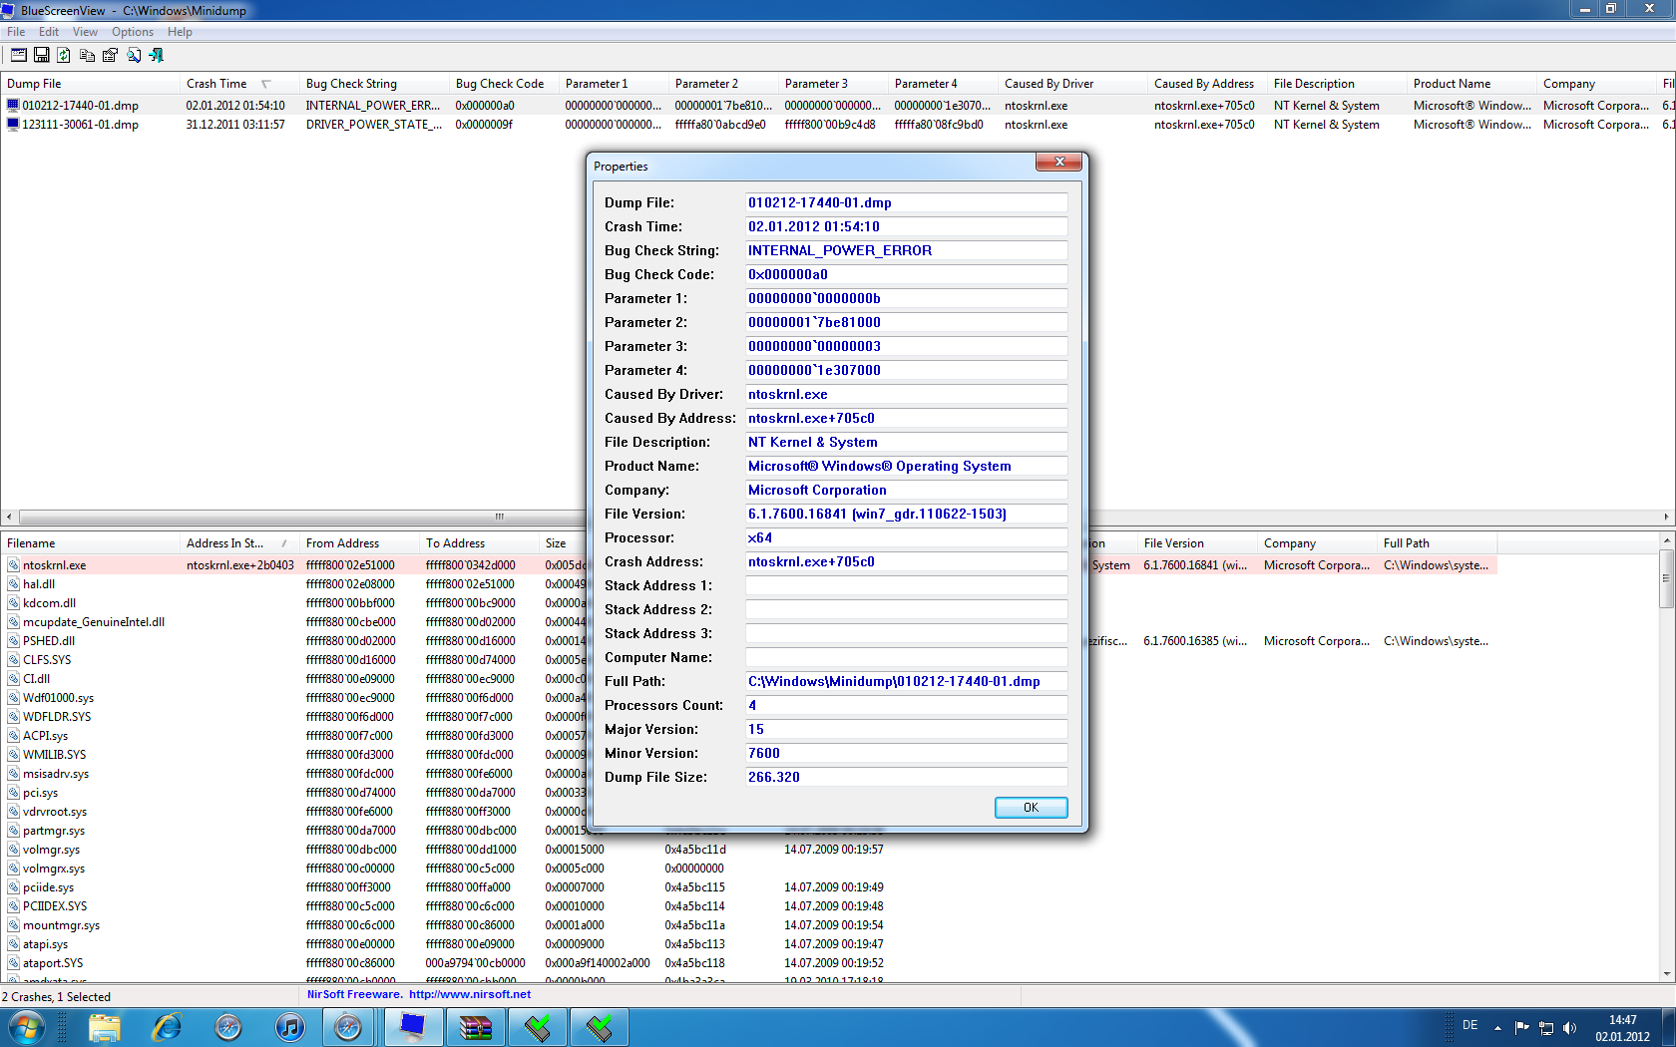Sort by Bug Check String column header

coord(374,84)
